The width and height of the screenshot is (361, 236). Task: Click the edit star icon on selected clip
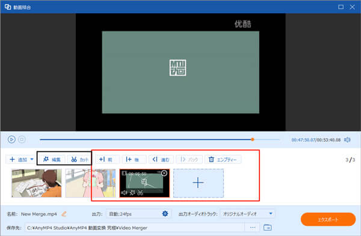pos(132,193)
